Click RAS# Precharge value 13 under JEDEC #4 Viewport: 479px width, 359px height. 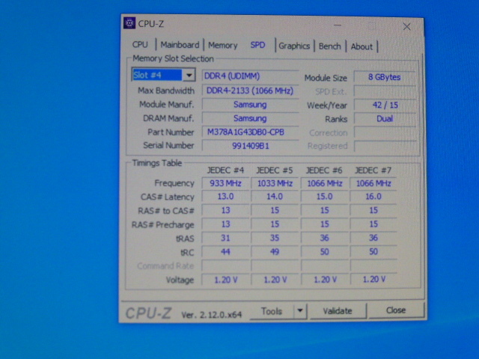[x=225, y=224]
